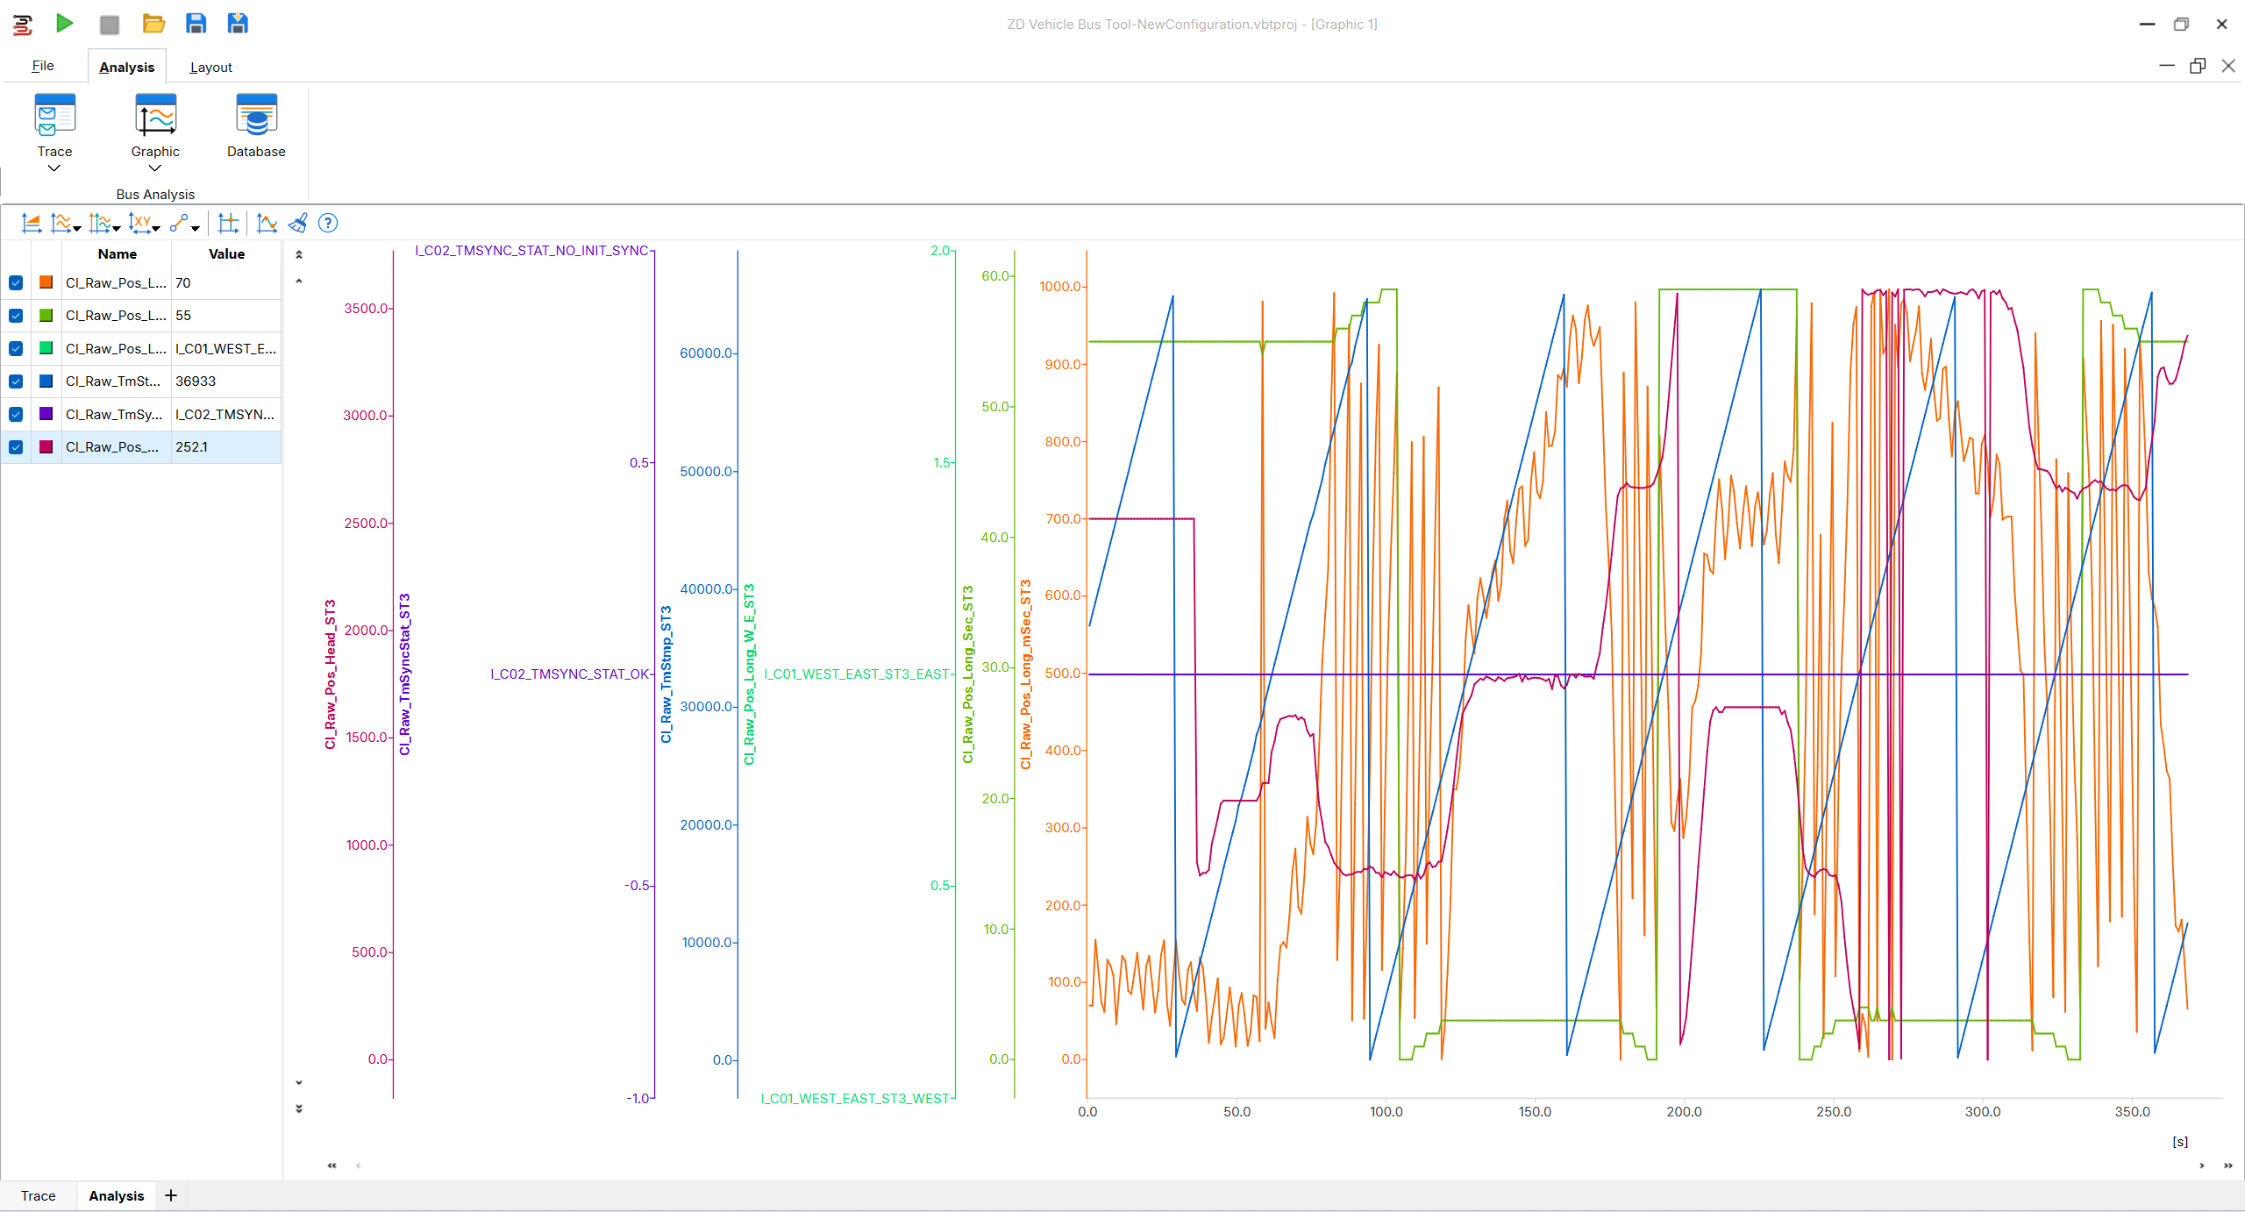Click the purple color swatch of CI_Raw_TmSy...
Image resolution: width=2245 pixels, height=1212 pixels.
[46, 414]
